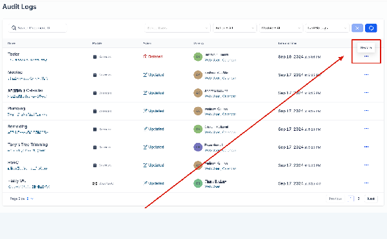
Task: Open the Page Size dropdown
Action: 30,199
